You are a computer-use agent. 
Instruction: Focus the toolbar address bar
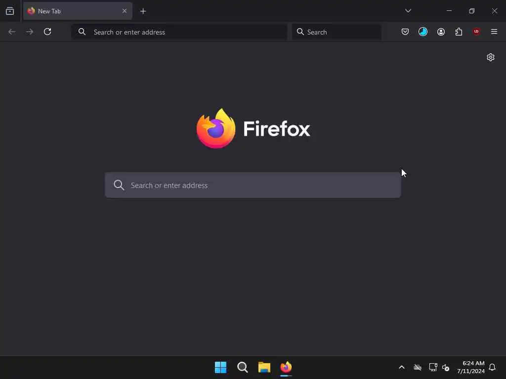179,32
